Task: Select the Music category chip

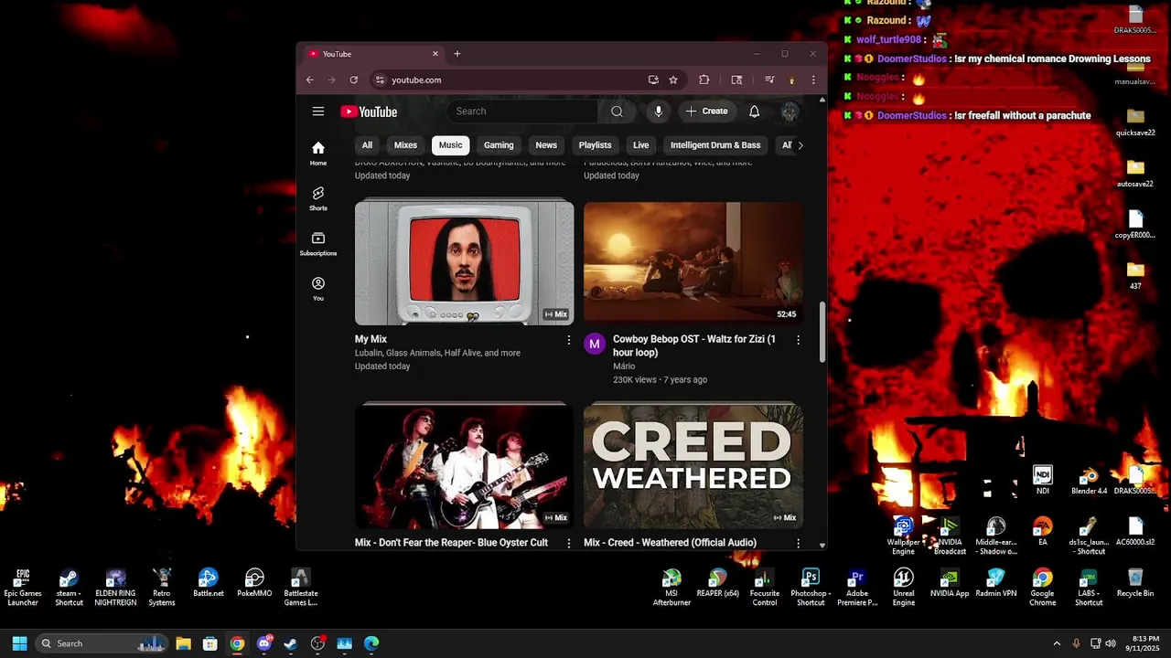Action: pyautogui.click(x=451, y=145)
